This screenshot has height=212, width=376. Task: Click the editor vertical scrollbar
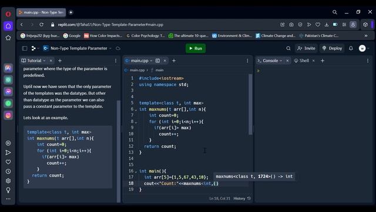[x=250, y=104]
